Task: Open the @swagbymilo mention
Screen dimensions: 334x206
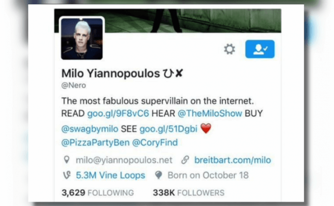Action: click(90, 129)
